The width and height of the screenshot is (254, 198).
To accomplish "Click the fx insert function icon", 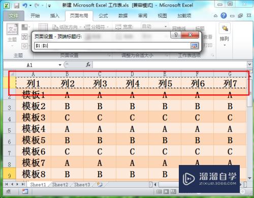I will click(88, 65).
